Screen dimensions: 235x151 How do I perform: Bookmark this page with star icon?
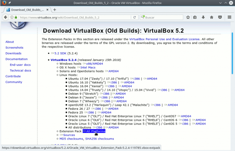(188, 17)
